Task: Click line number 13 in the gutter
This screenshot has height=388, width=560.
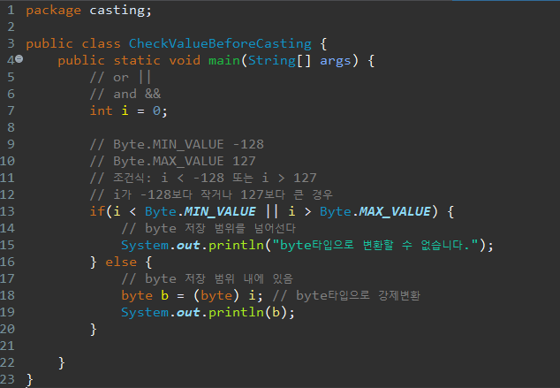Action: click(x=7, y=211)
